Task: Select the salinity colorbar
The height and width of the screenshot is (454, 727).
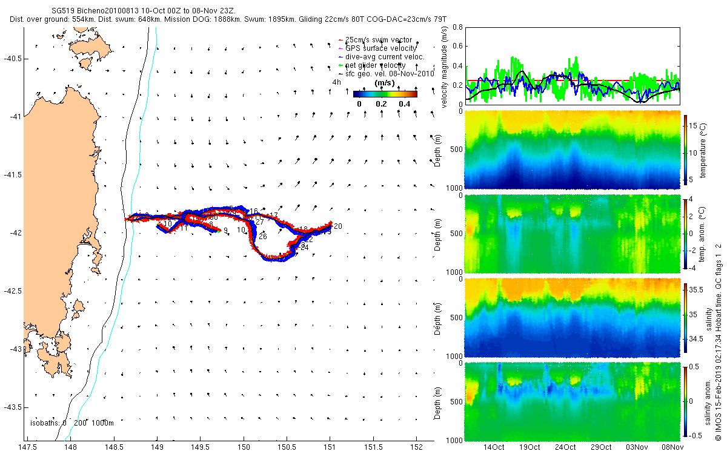Action: point(687,318)
